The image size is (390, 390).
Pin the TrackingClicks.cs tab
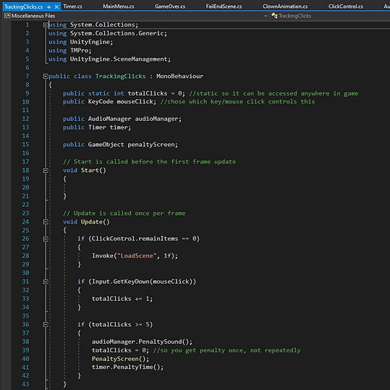coord(49,7)
